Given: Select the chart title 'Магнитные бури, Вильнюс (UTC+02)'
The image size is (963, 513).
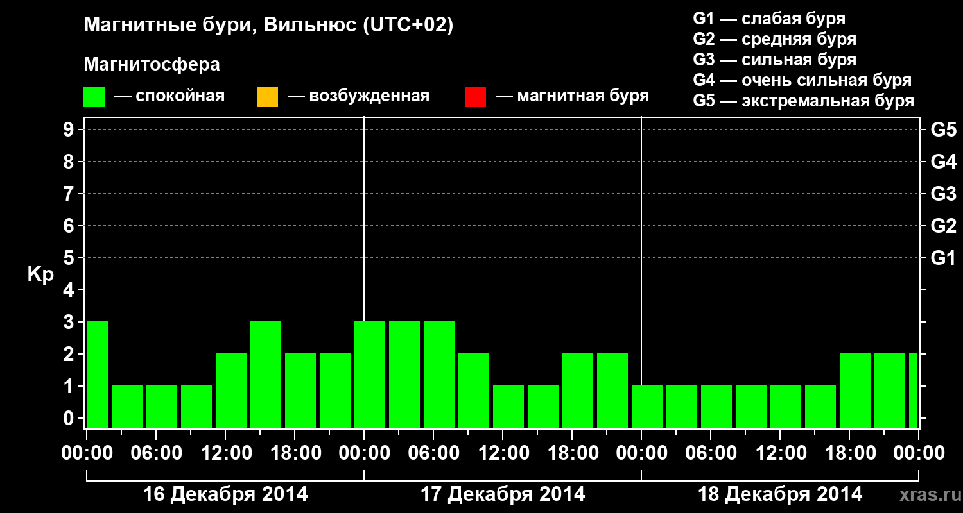Looking at the screenshot, I should [x=269, y=26].
